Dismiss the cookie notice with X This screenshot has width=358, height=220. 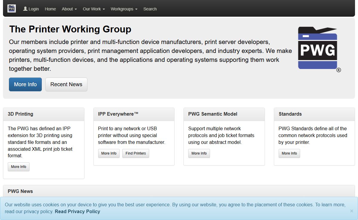[x=352, y=211]
